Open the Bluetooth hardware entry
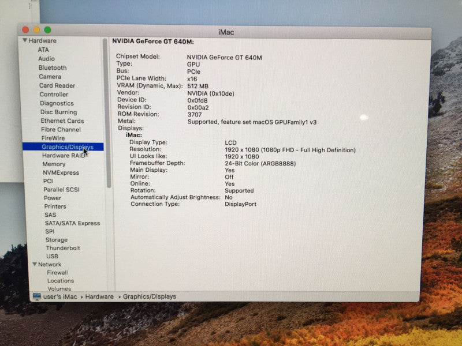462x346 pixels. 53,67
